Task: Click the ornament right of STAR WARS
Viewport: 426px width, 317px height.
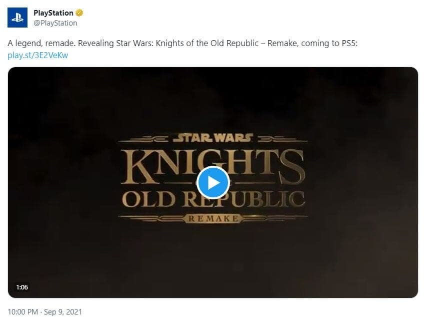Action: tap(282, 139)
